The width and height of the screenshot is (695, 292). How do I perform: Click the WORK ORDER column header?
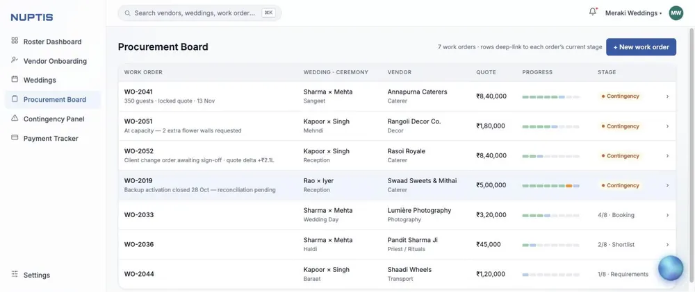click(x=143, y=72)
